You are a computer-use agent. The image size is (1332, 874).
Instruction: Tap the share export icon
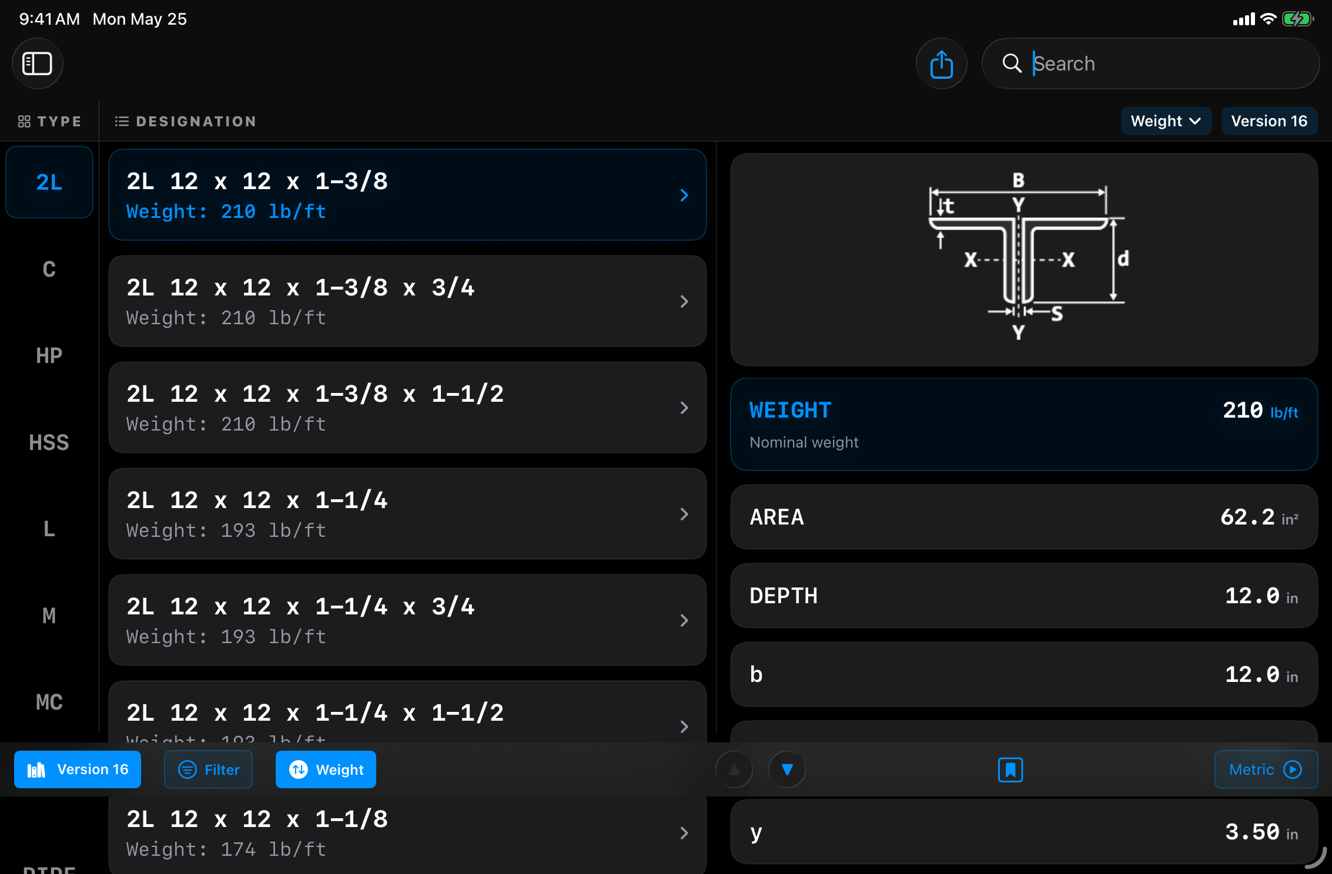pyautogui.click(x=941, y=63)
